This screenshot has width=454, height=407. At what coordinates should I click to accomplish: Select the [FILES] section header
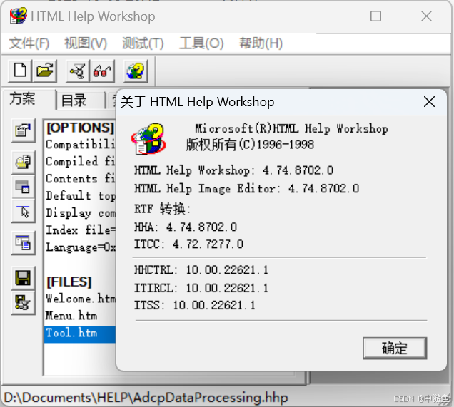pos(69,282)
